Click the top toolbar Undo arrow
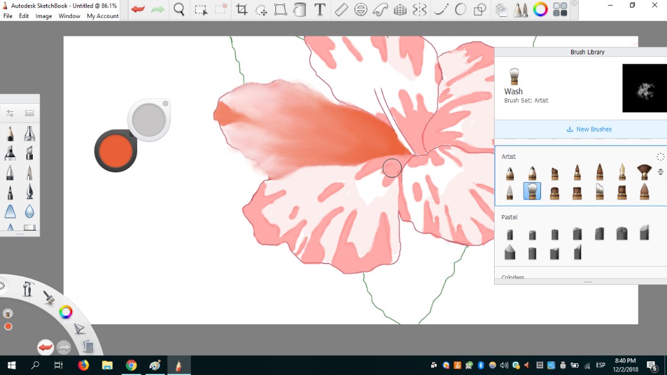This screenshot has height=375, width=667. pyautogui.click(x=138, y=10)
